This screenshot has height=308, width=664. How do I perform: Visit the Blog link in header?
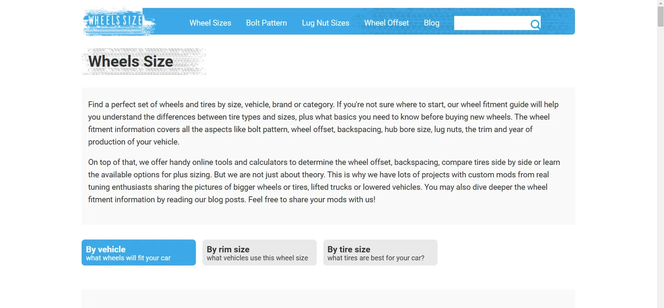pyautogui.click(x=432, y=23)
